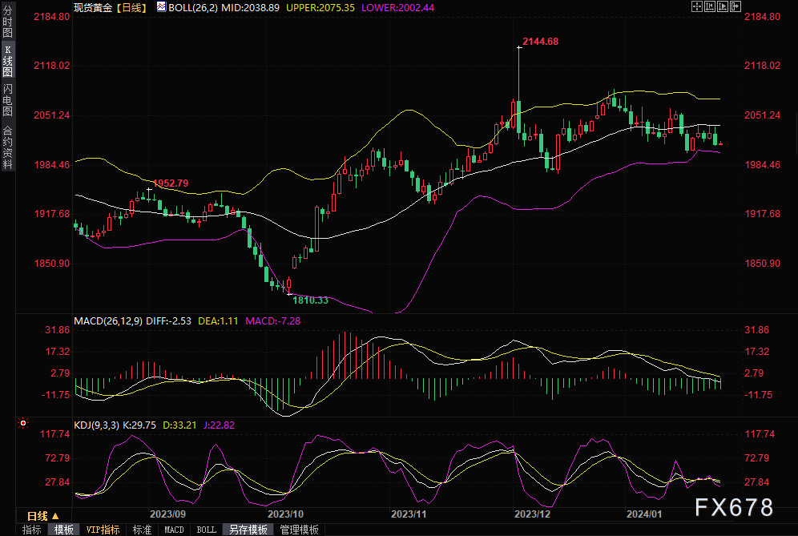This screenshot has width=798, height=536.
Task: Apply the BOLL template at bottom bar
Action: click(x=206, y=530)
